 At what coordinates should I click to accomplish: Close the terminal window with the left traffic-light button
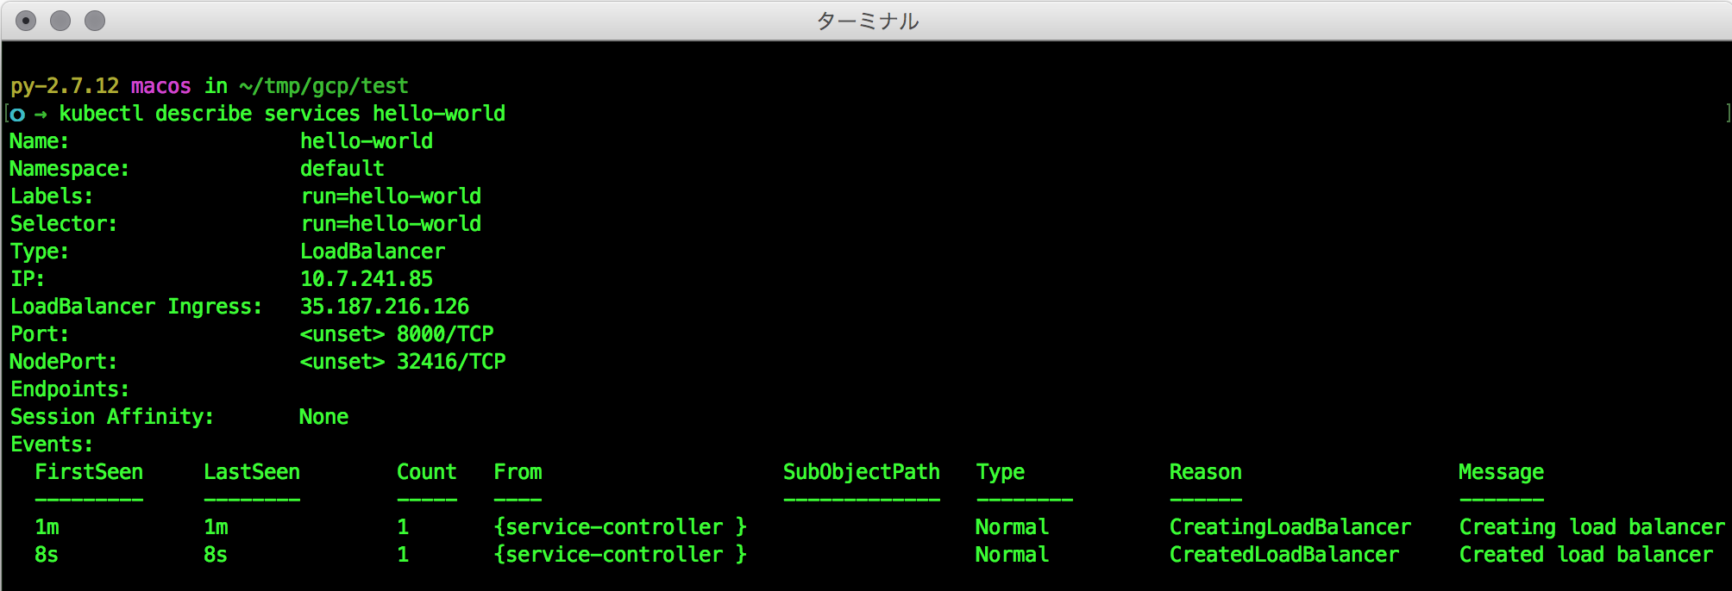pyautogui.click(x=26, y=21)
